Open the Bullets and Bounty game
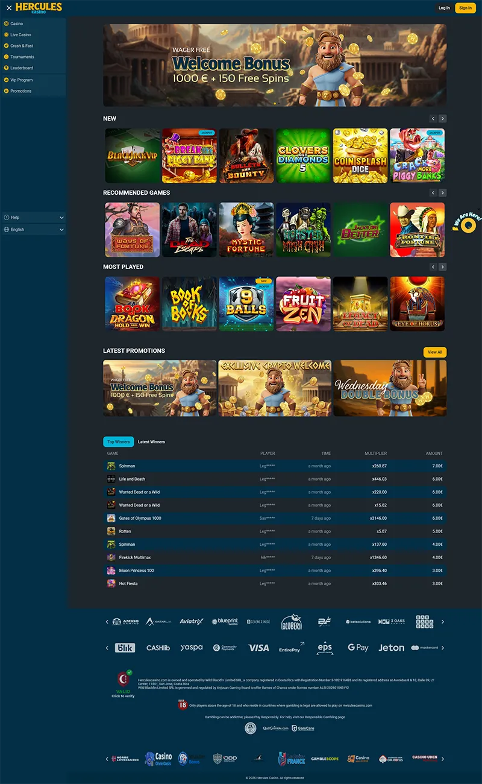This screenshot has height=784, width=482. 246,156
